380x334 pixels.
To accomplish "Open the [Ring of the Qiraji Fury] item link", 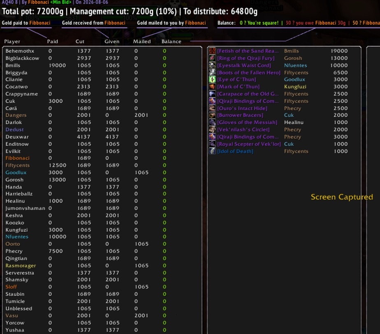I will [246, 58].
